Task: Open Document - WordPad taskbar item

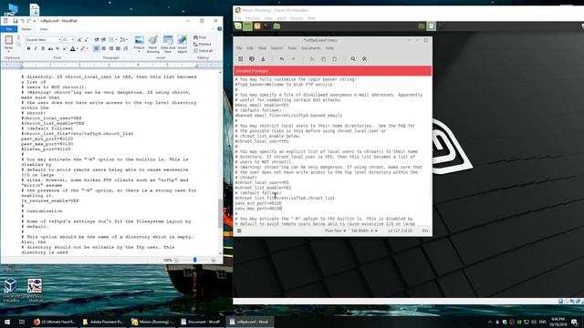Action: pos(201,322)
